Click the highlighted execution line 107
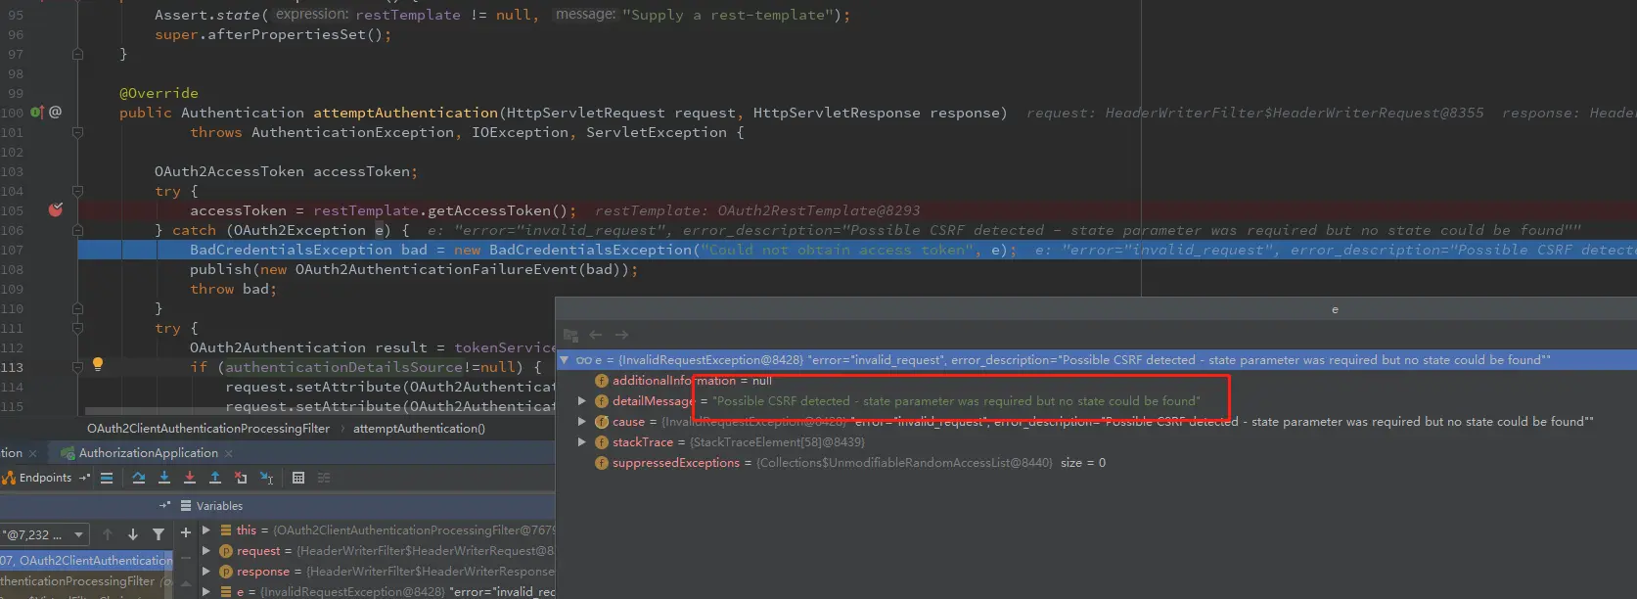Viewport: 1637px width, 599px height. pos(857,250)
